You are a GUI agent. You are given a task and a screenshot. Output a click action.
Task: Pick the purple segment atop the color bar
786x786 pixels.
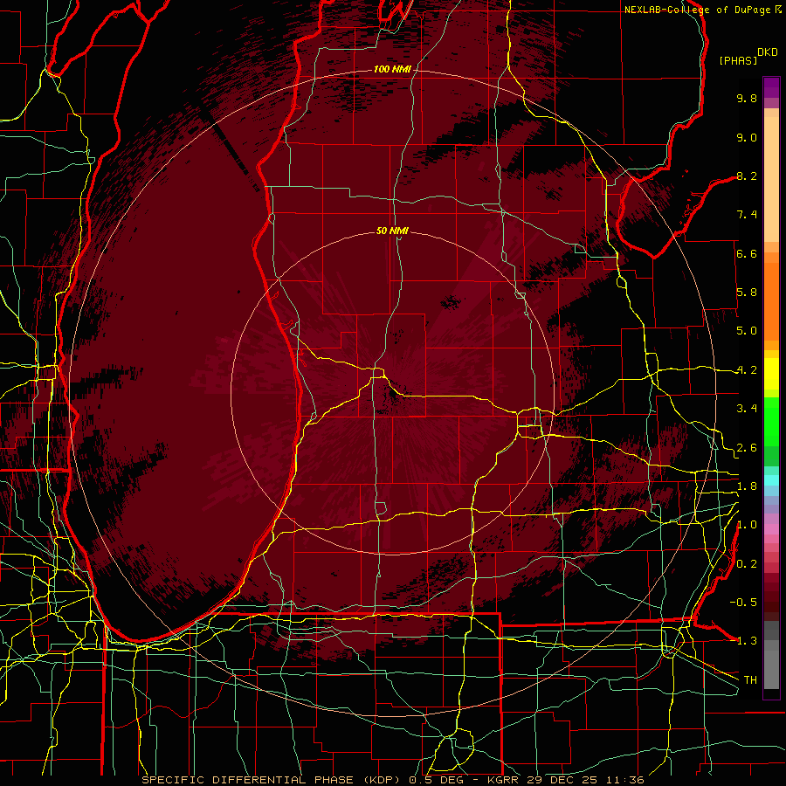(771, 87)
